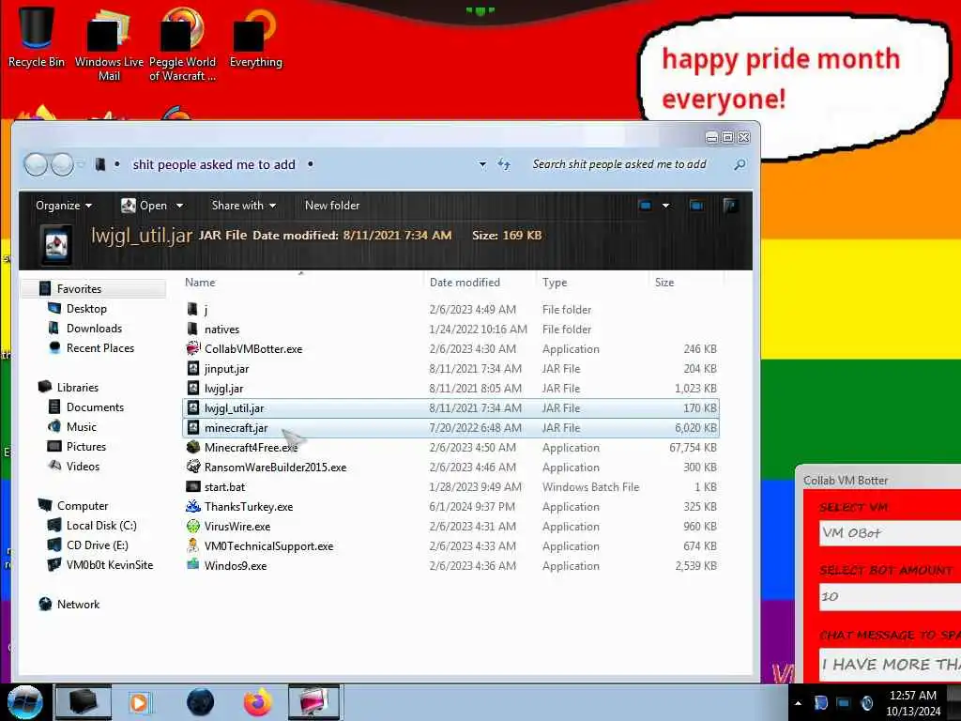
Task: Open the address bar history dropdown
Action: pos(482,164)
